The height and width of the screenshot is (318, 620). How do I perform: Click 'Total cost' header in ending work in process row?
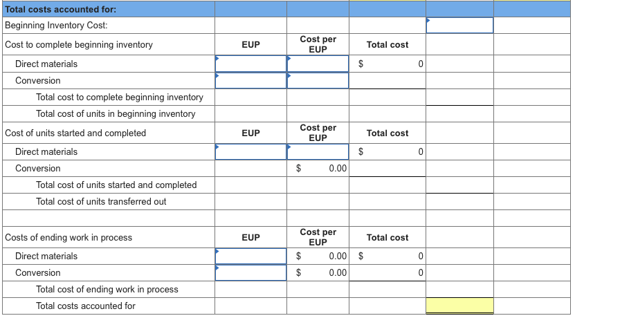pos(387,237)
